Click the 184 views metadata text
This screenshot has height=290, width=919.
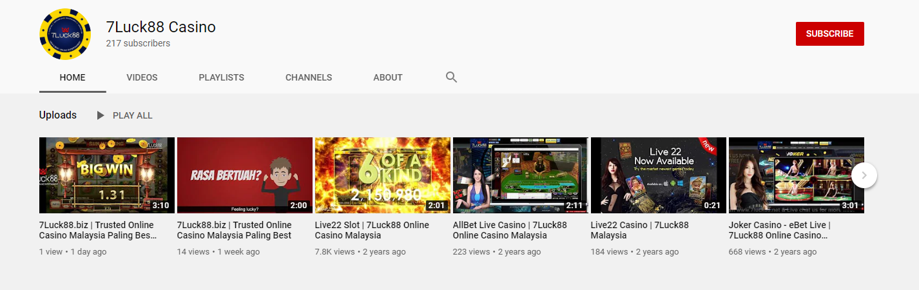pos(635,252)
